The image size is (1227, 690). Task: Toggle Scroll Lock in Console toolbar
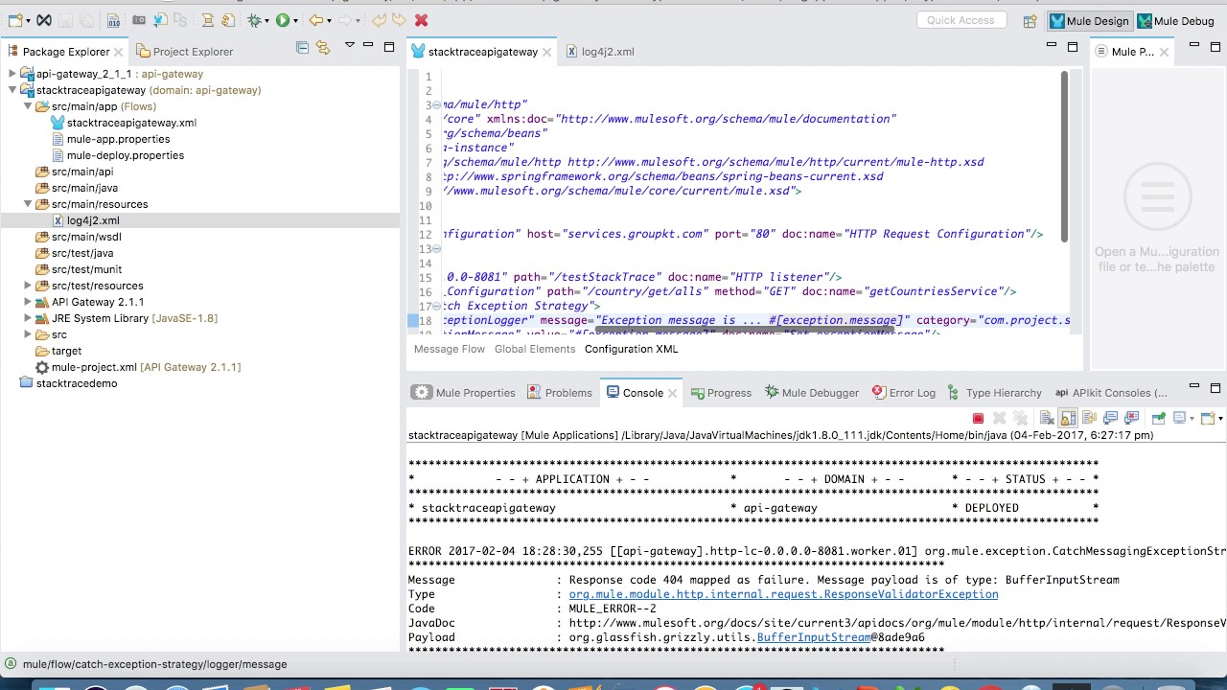coord(1067,418)
